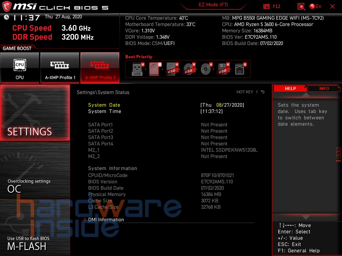Select the highlighted hard disk boot device

(x=155, y=69)
